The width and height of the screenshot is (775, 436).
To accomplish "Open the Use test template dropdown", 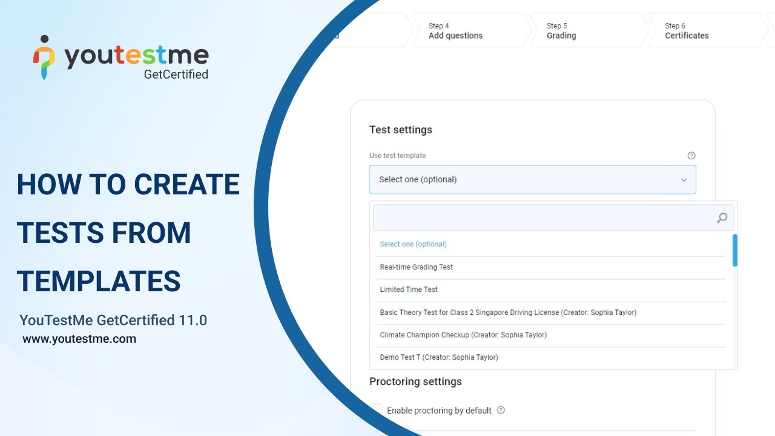I will pos(533,179).
